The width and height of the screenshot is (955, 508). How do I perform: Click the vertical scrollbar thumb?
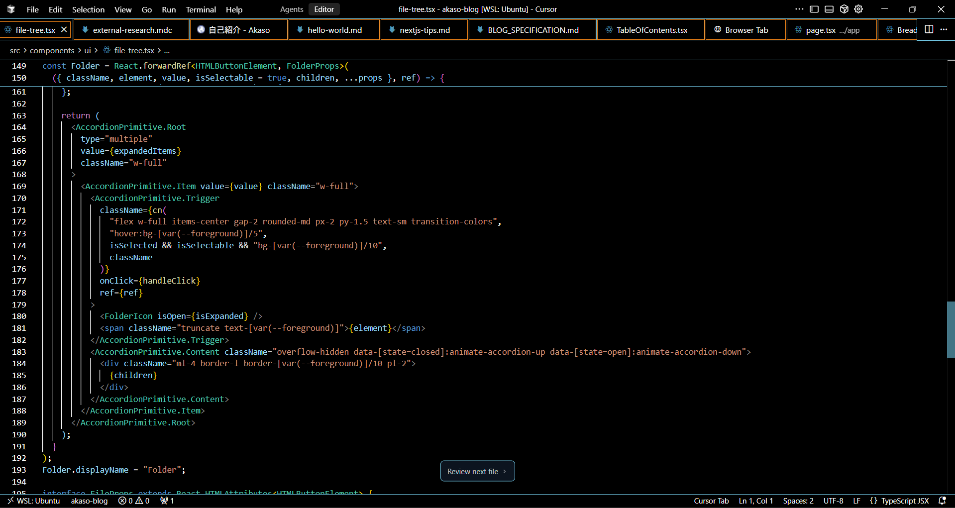tap(951, 329)
